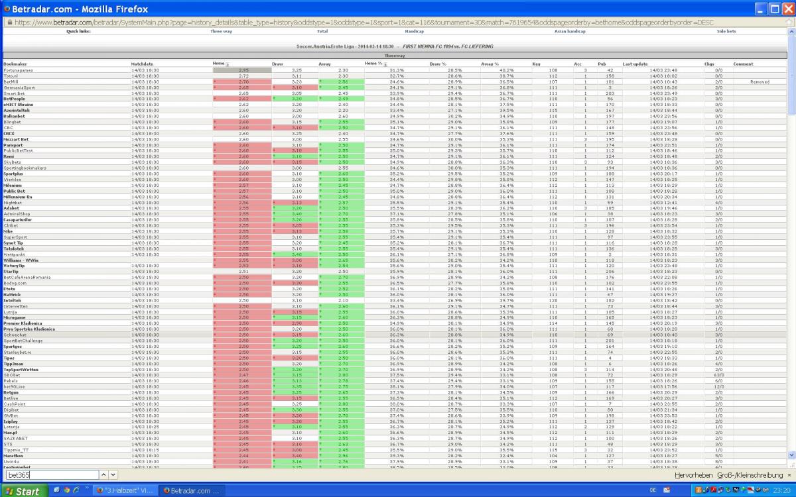
Task: Open the Asian handicap quick link
Action: point(570,31)
